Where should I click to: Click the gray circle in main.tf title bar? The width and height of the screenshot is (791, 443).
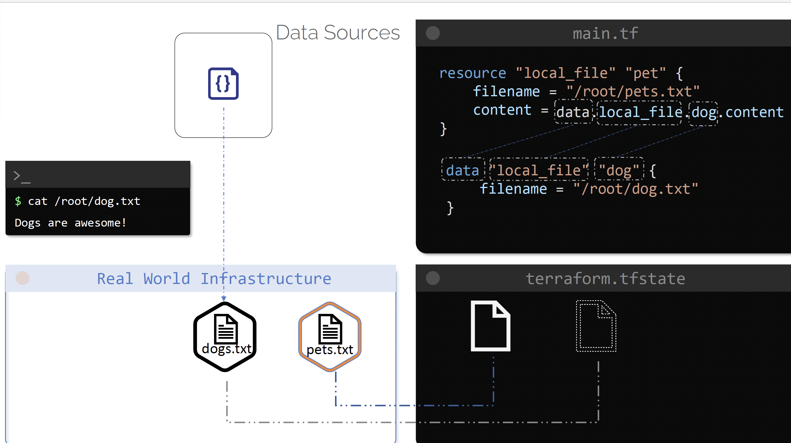(433, 33)
